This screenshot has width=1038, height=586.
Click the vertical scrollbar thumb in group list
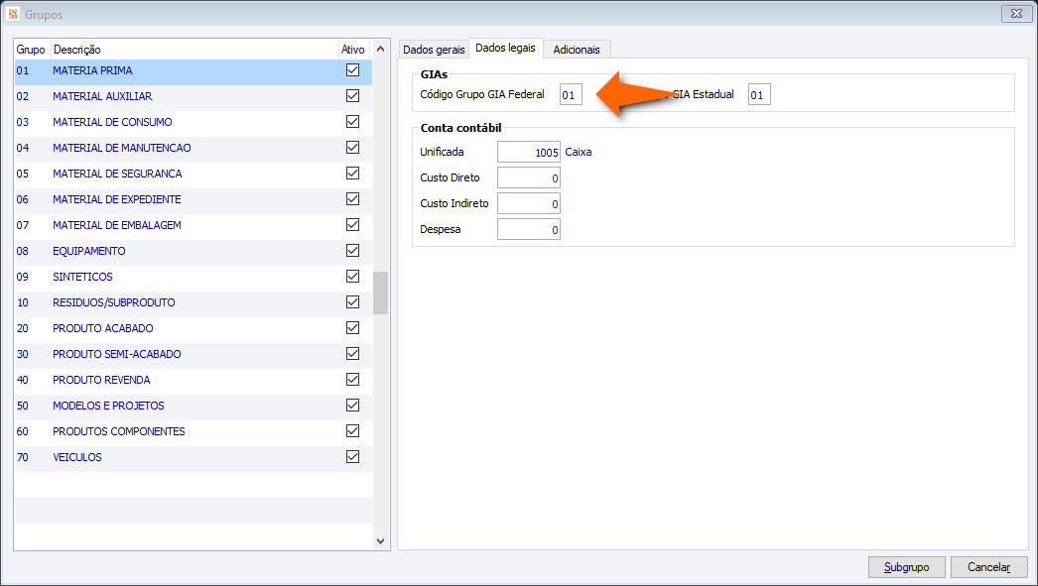(381, 293)
